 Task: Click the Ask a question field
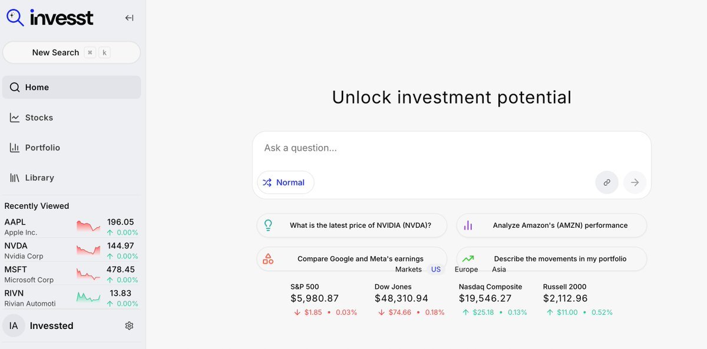[x=451, y=148]
